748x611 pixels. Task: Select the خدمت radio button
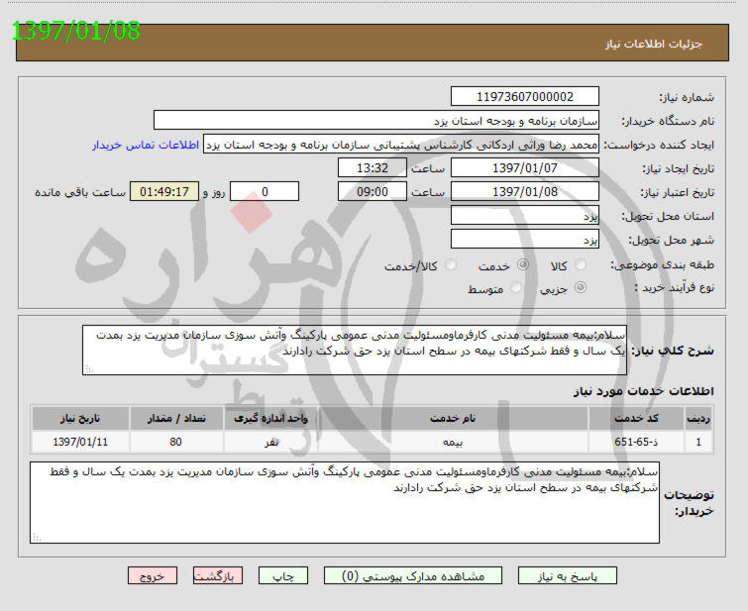[523, 264]
